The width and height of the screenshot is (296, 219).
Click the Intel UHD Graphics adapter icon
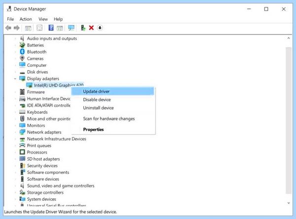tap(29, 85)
